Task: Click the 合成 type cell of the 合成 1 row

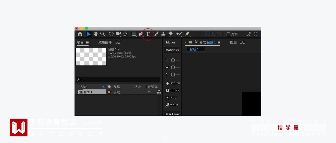Action: (x=117, y=92)
